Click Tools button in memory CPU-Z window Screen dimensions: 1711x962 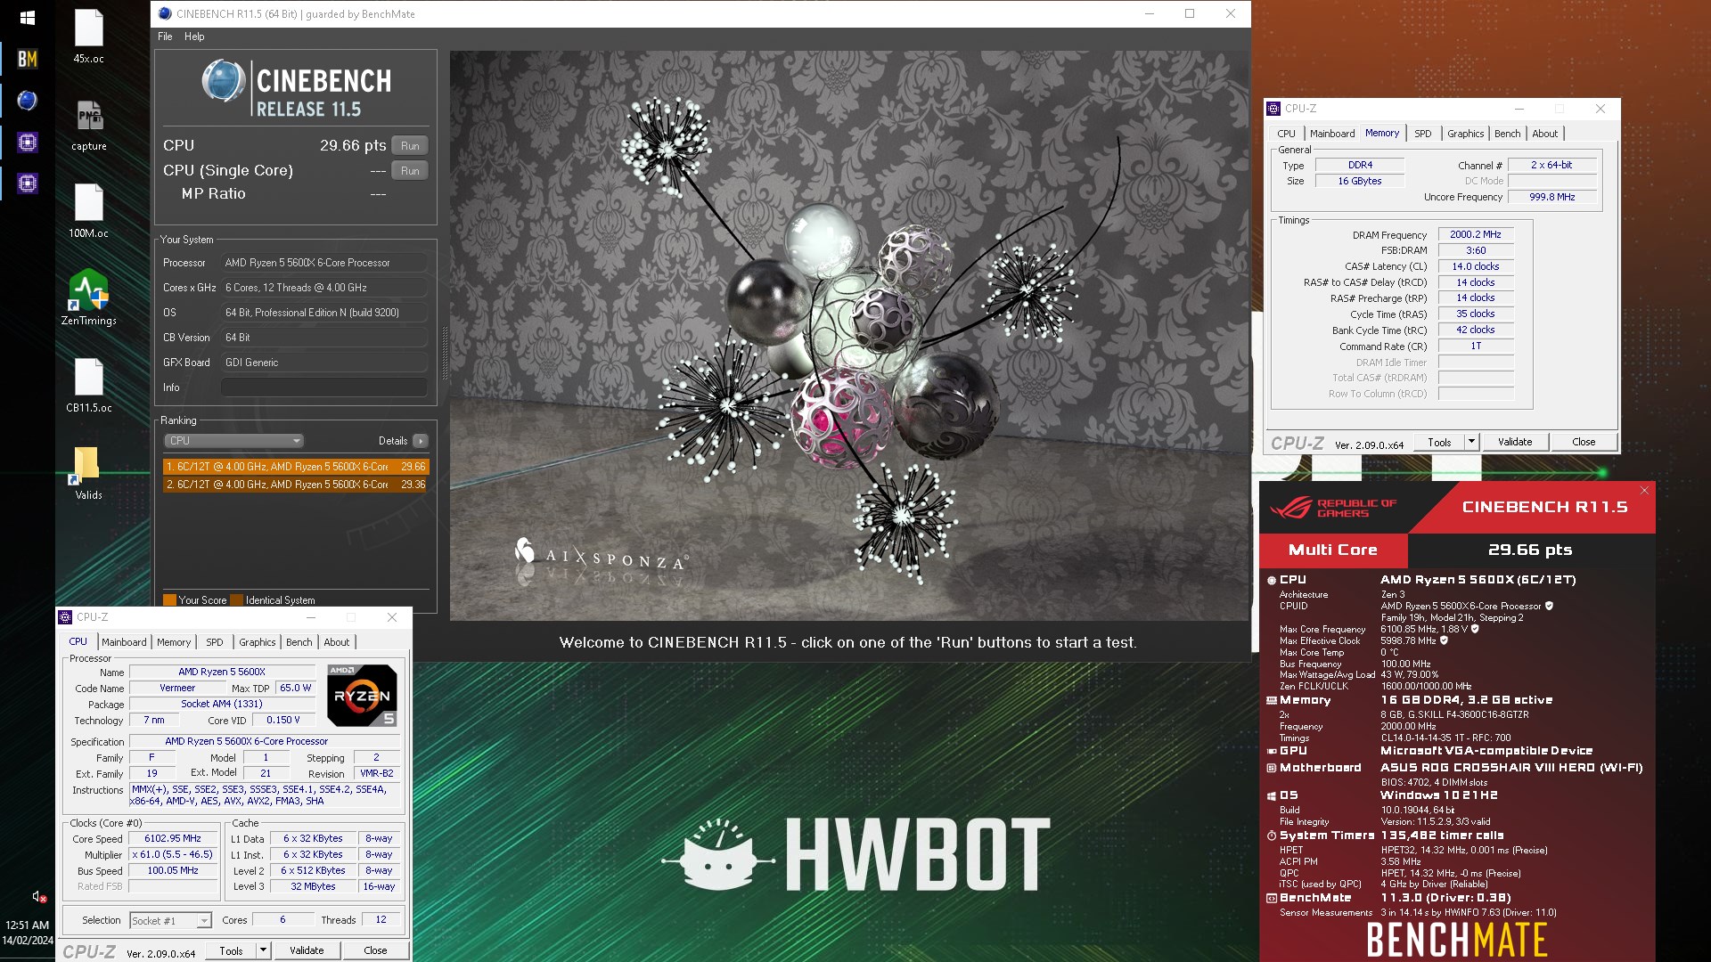coord(1439,442)
